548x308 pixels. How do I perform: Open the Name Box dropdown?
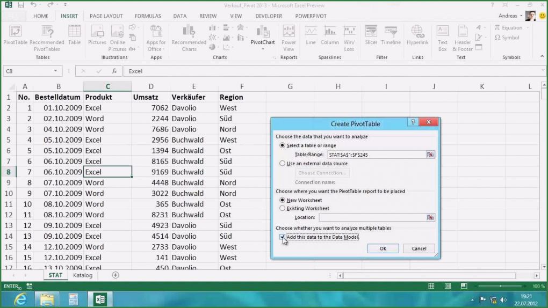55,71
